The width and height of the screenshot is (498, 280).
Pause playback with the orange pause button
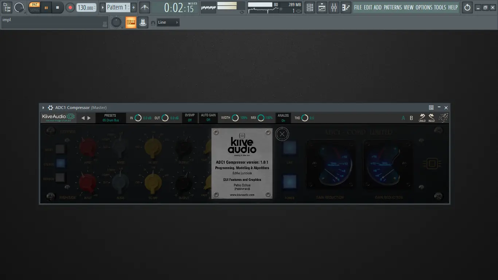click(46, 7)
